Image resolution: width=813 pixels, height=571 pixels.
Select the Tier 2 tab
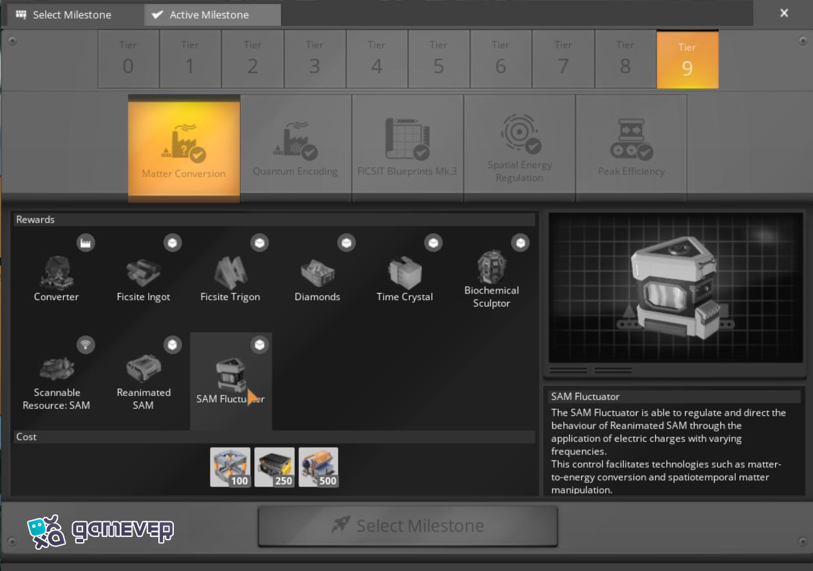(252, 59)
